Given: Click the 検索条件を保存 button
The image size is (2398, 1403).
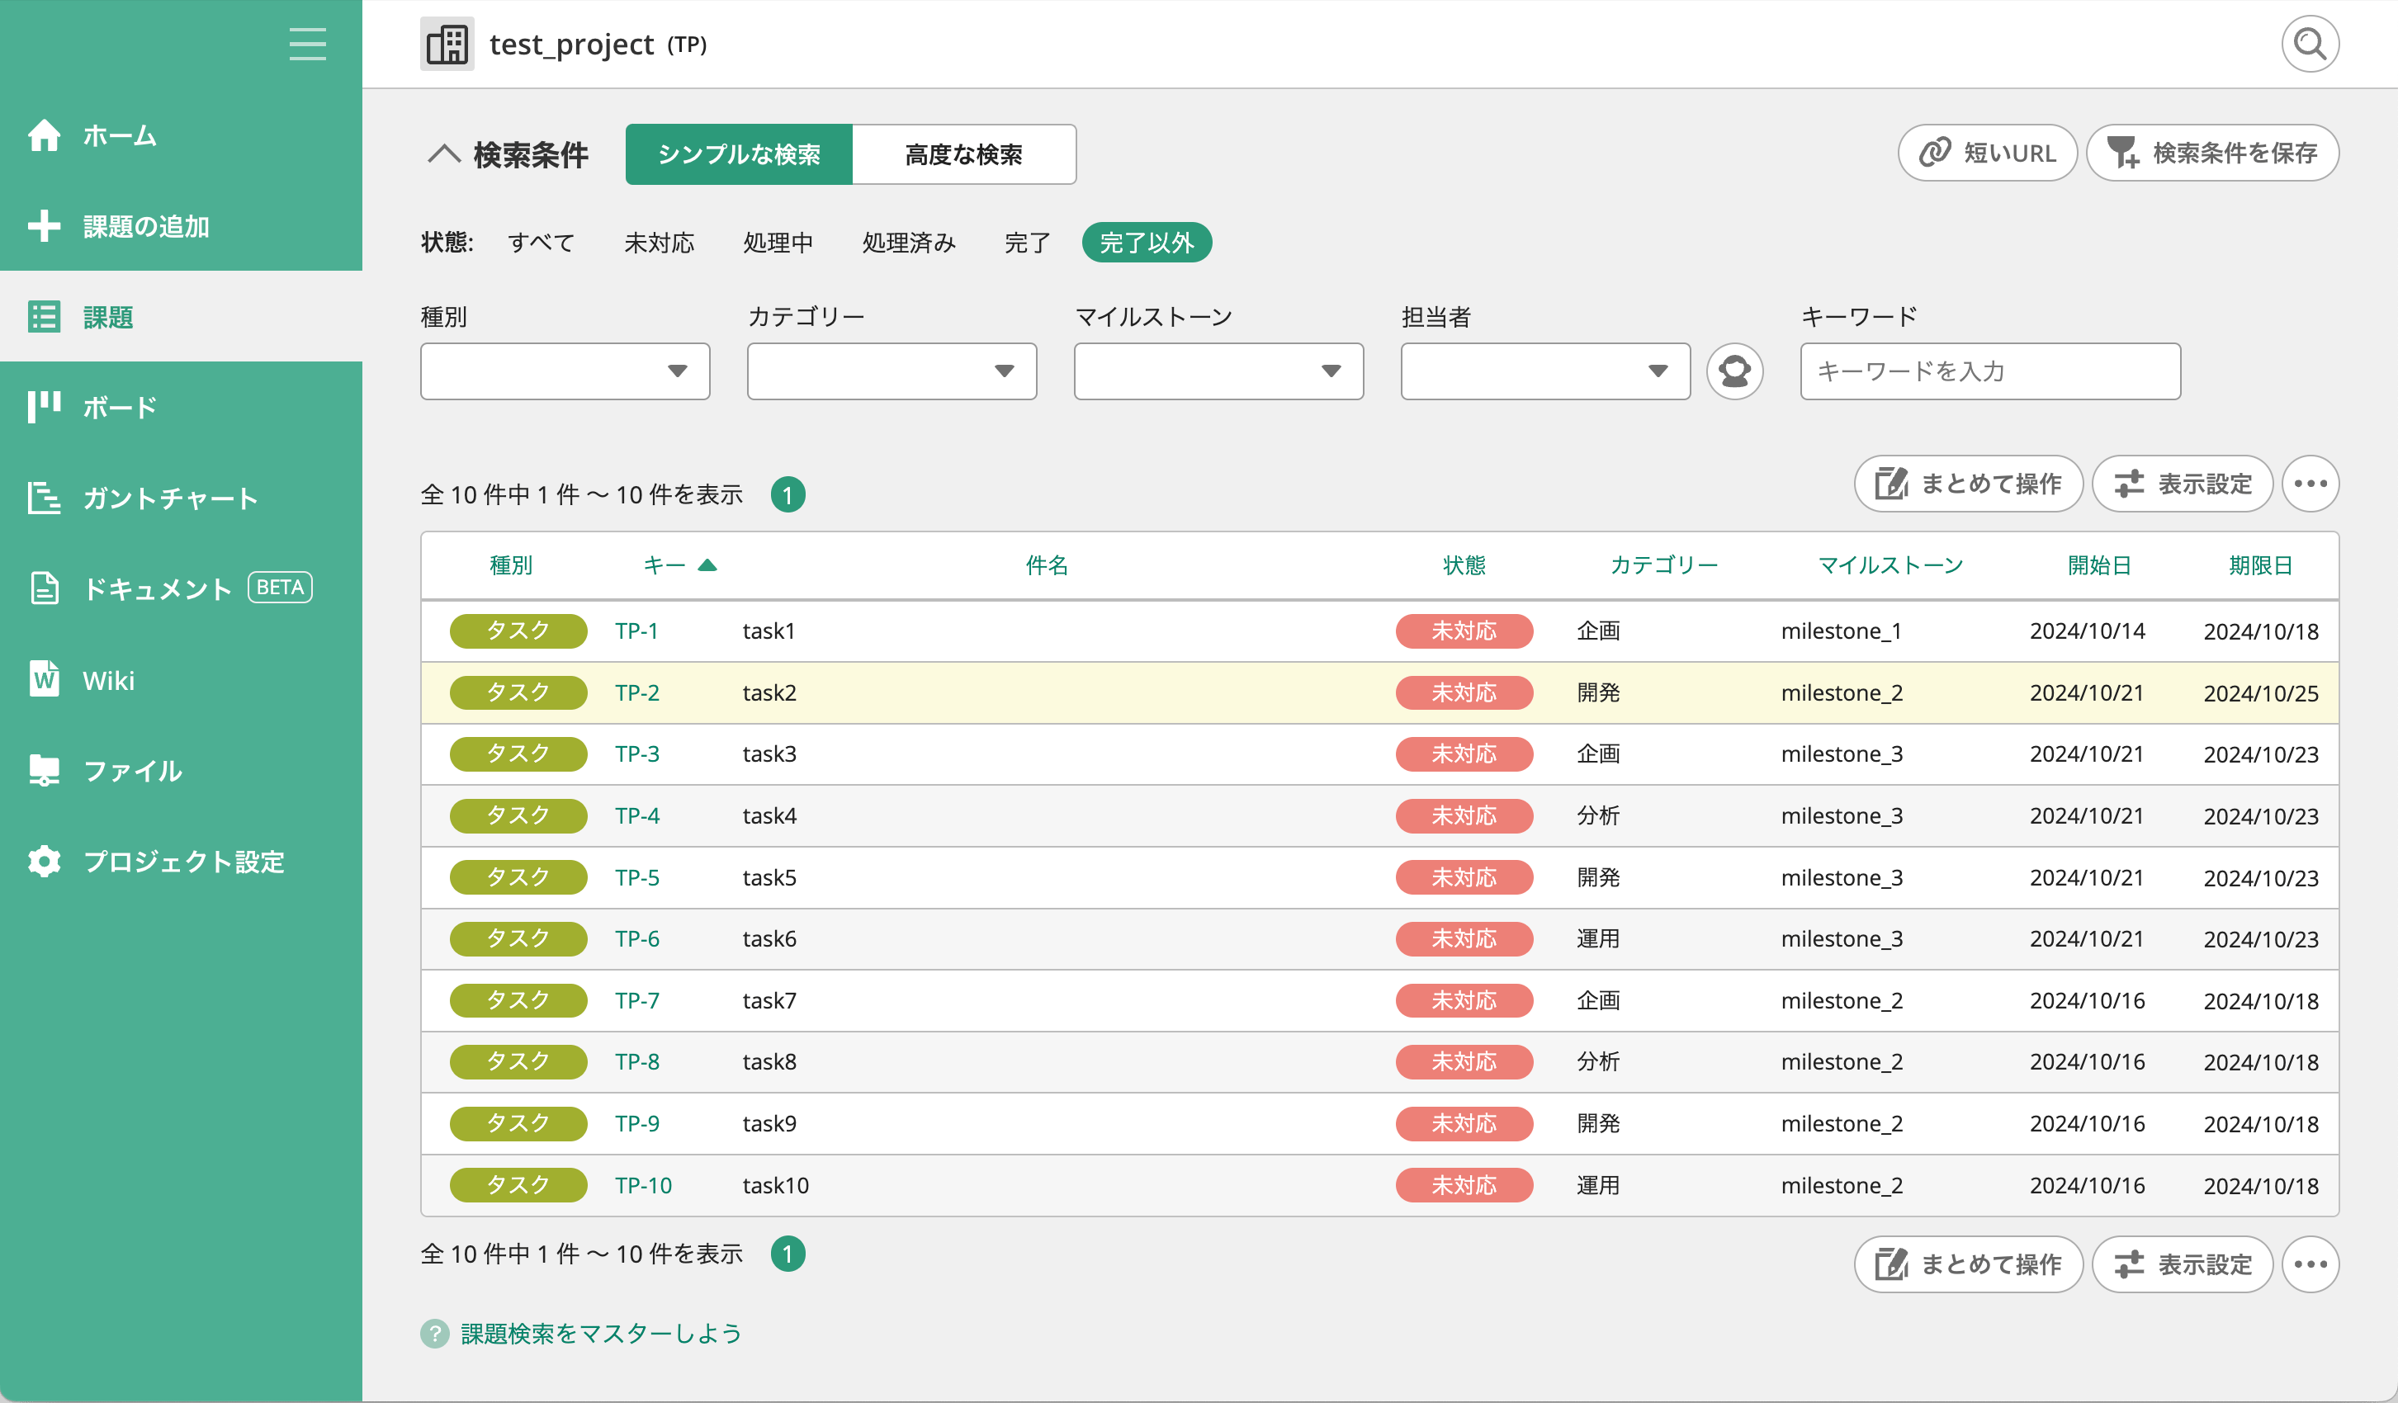Looking at the screenshot, I should [2212, 154].
